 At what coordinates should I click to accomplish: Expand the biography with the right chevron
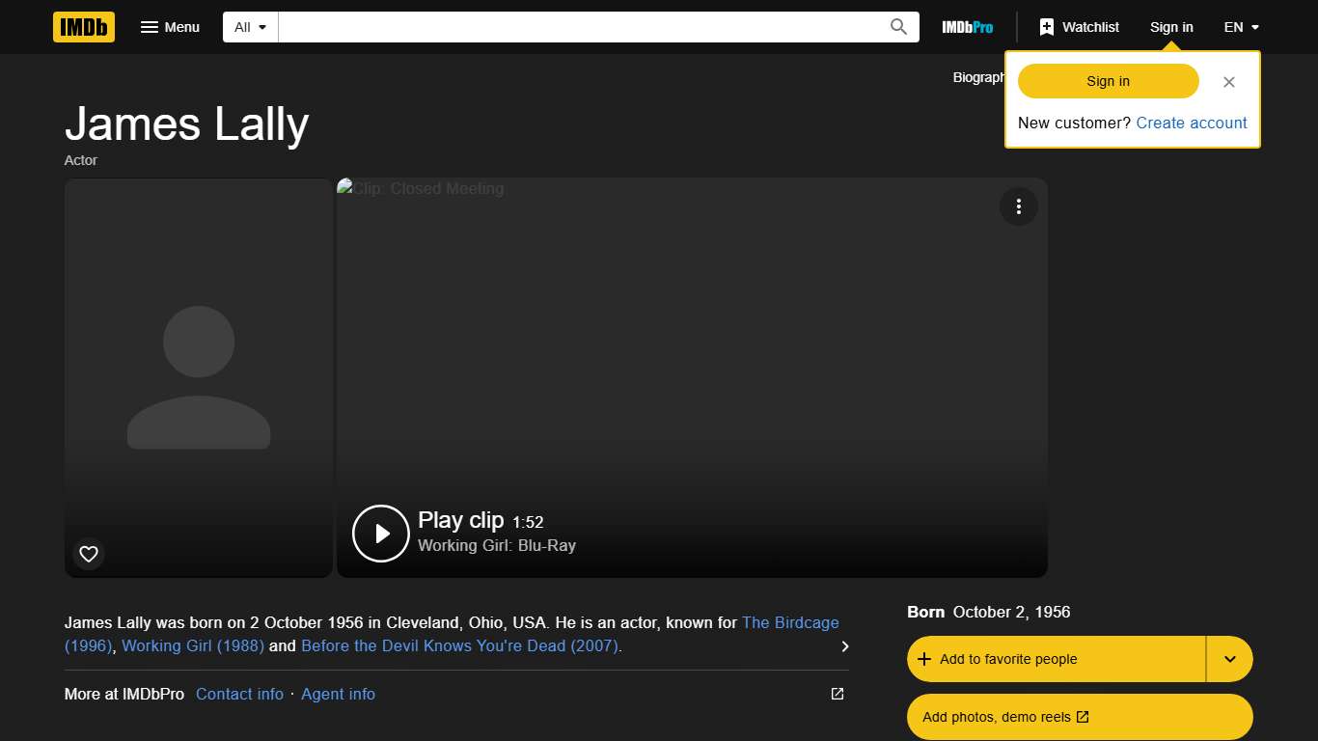844,646
